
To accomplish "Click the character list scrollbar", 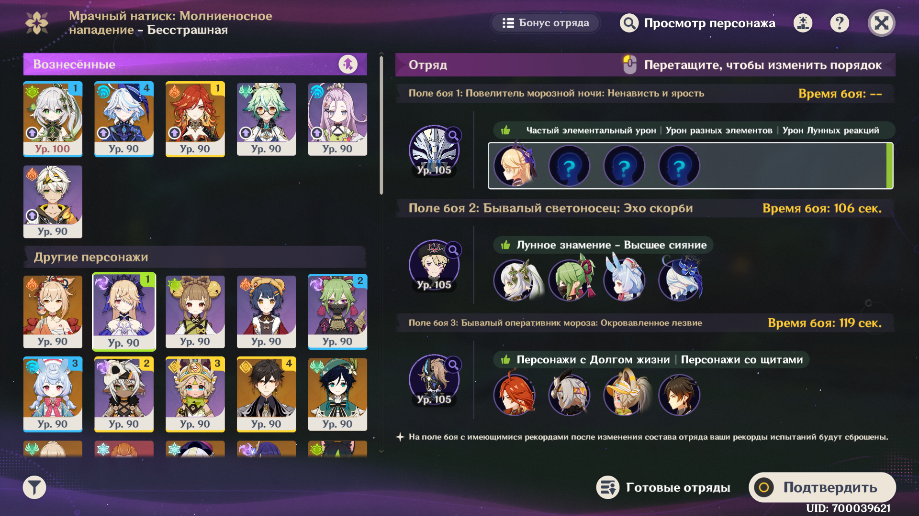I will (x=381, y=125).
